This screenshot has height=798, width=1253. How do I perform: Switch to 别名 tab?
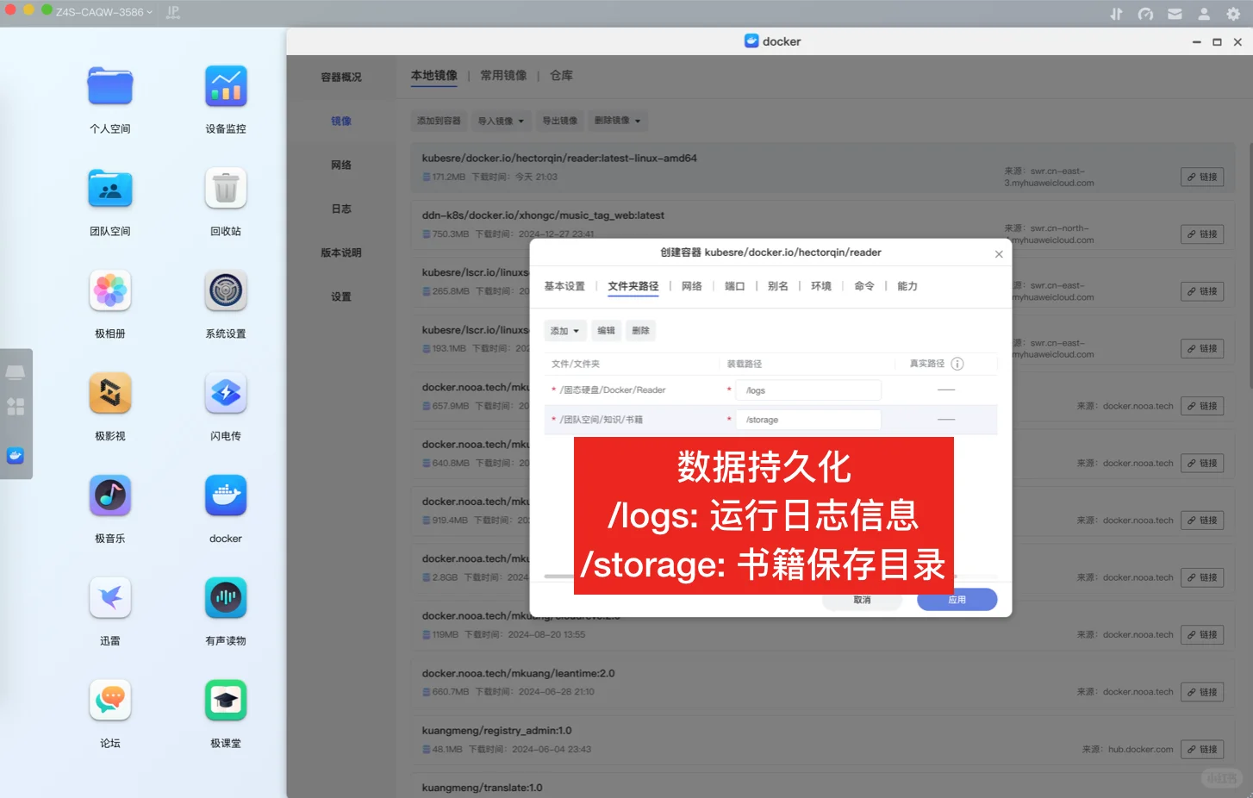(778, 286)
